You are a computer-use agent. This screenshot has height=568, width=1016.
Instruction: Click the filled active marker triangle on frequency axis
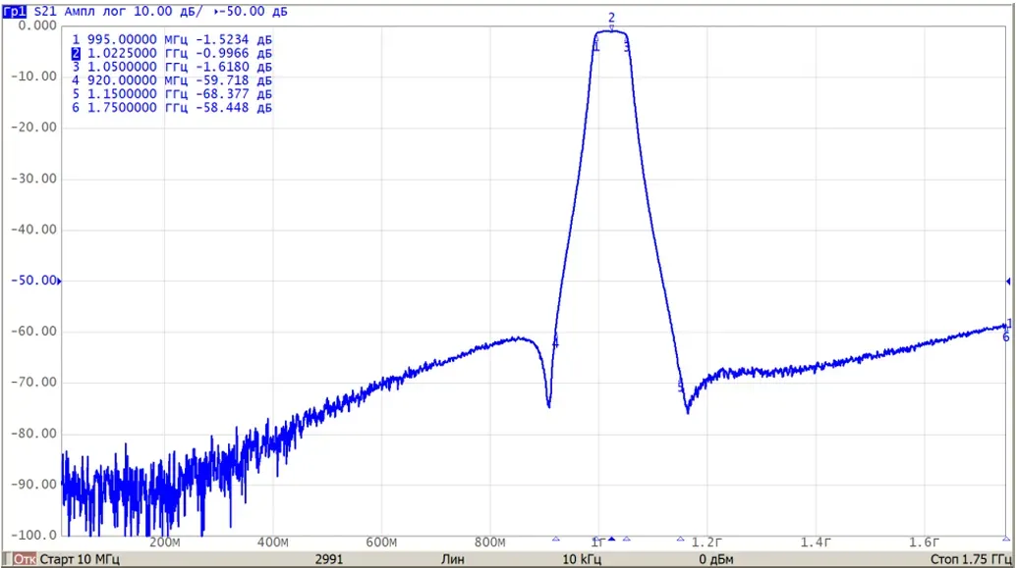coord(611,539)
